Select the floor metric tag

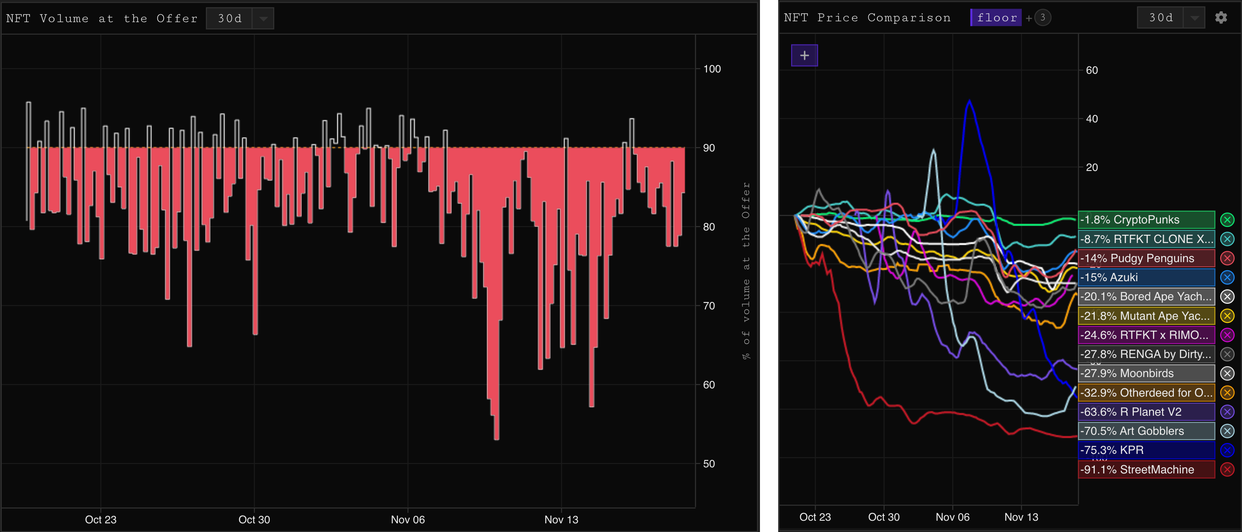[996, 18]
